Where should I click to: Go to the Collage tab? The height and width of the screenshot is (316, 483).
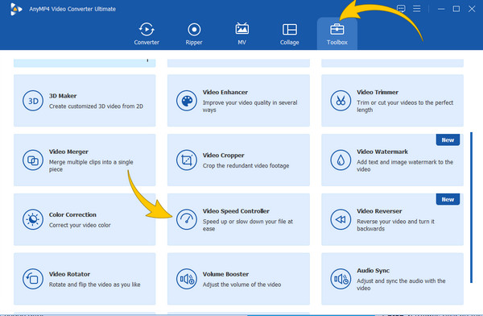click(x=290, y=34)
